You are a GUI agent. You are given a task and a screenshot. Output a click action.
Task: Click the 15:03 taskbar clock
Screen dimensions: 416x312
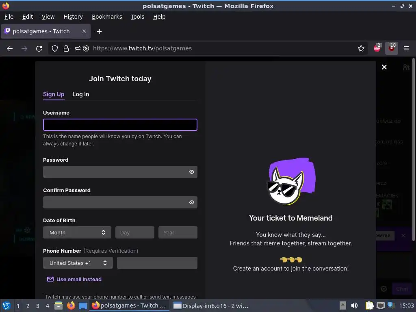[406, 305]
